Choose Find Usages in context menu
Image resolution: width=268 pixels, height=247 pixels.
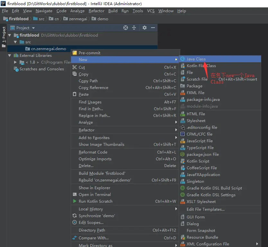coord(125,102)
